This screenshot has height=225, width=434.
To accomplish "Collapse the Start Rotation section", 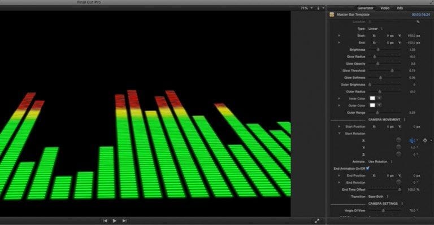I will tap(339, 134).
